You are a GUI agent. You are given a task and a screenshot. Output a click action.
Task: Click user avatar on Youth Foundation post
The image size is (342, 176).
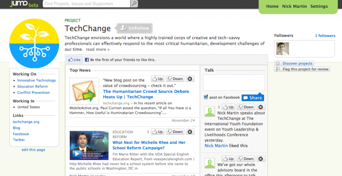tap(210, 111)
